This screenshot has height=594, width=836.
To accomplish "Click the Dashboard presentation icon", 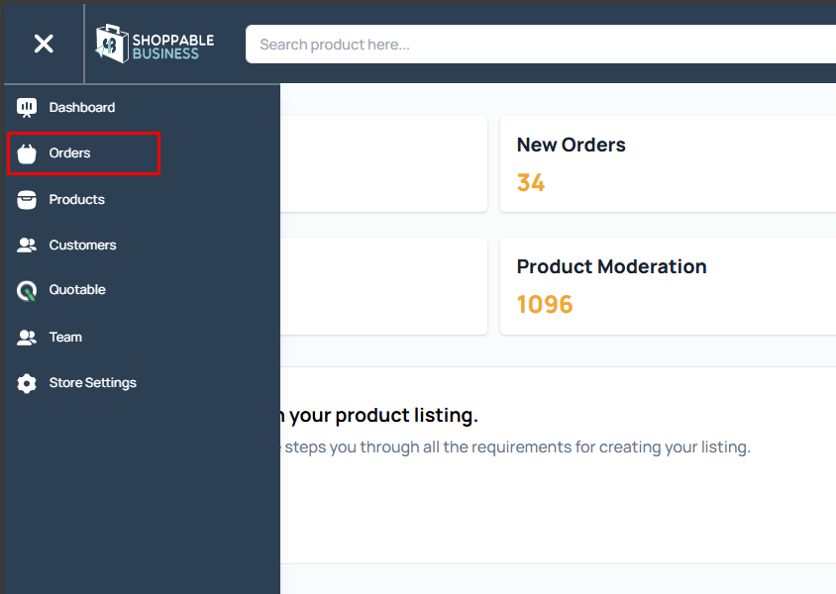I will [x=27, y=108].
